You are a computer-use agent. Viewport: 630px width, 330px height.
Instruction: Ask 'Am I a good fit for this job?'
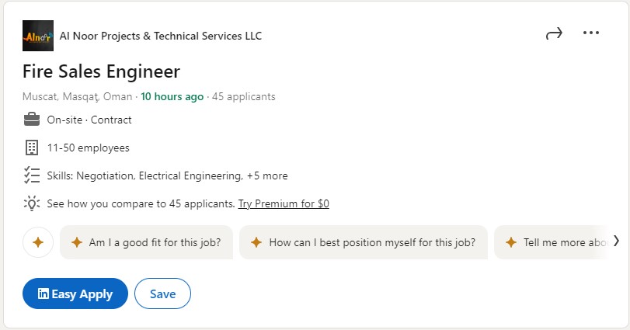(146, 242)
